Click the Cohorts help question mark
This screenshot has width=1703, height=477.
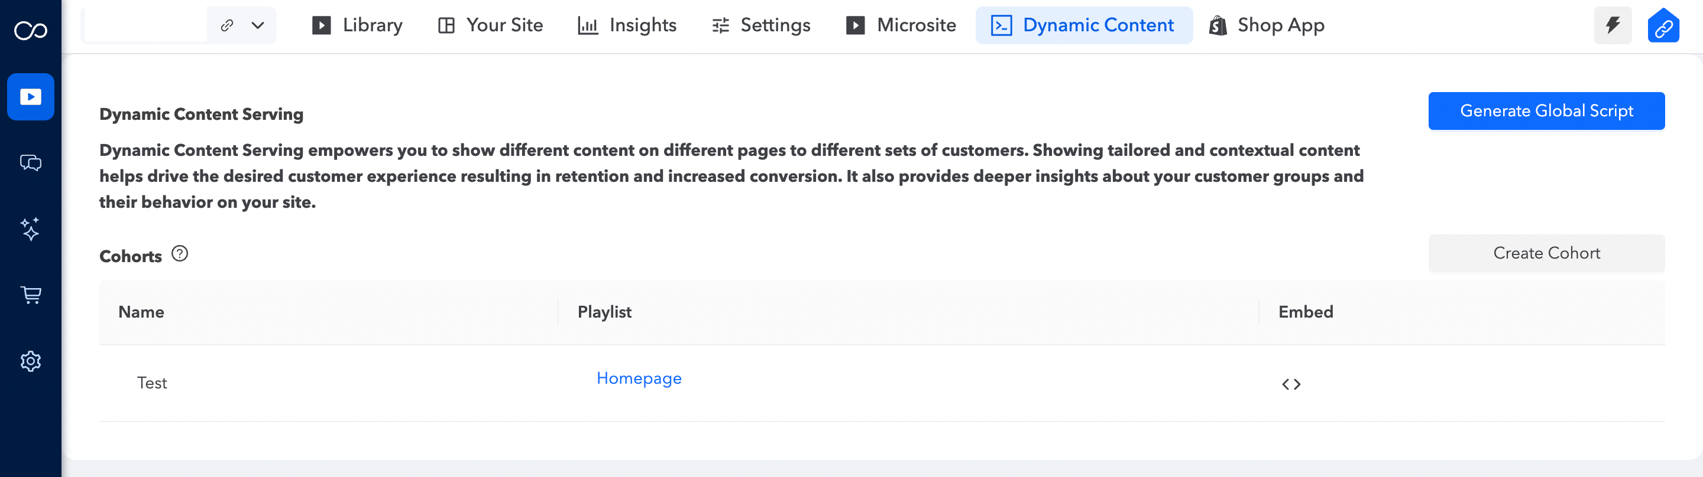tap(180, 254)
